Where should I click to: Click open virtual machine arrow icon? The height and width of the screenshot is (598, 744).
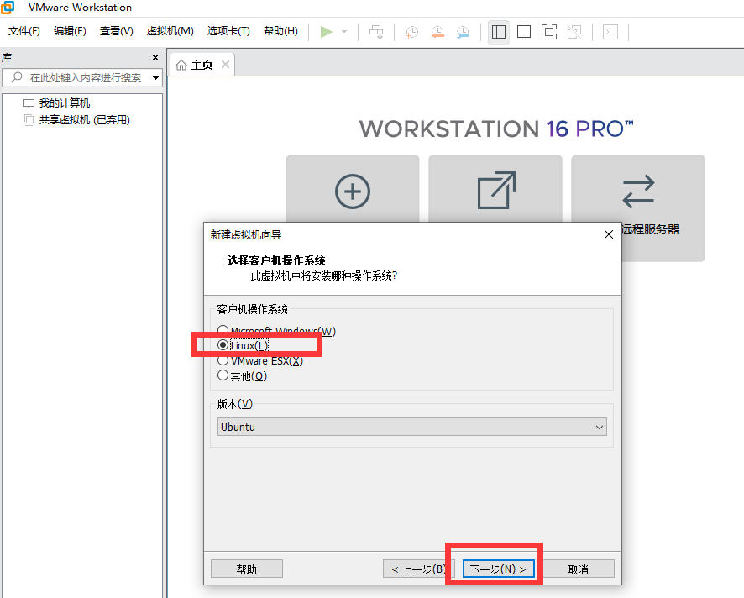click(x=496, y=190)
